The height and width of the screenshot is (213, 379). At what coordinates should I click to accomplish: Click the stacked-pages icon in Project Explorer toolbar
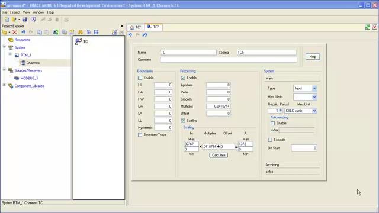65,32
